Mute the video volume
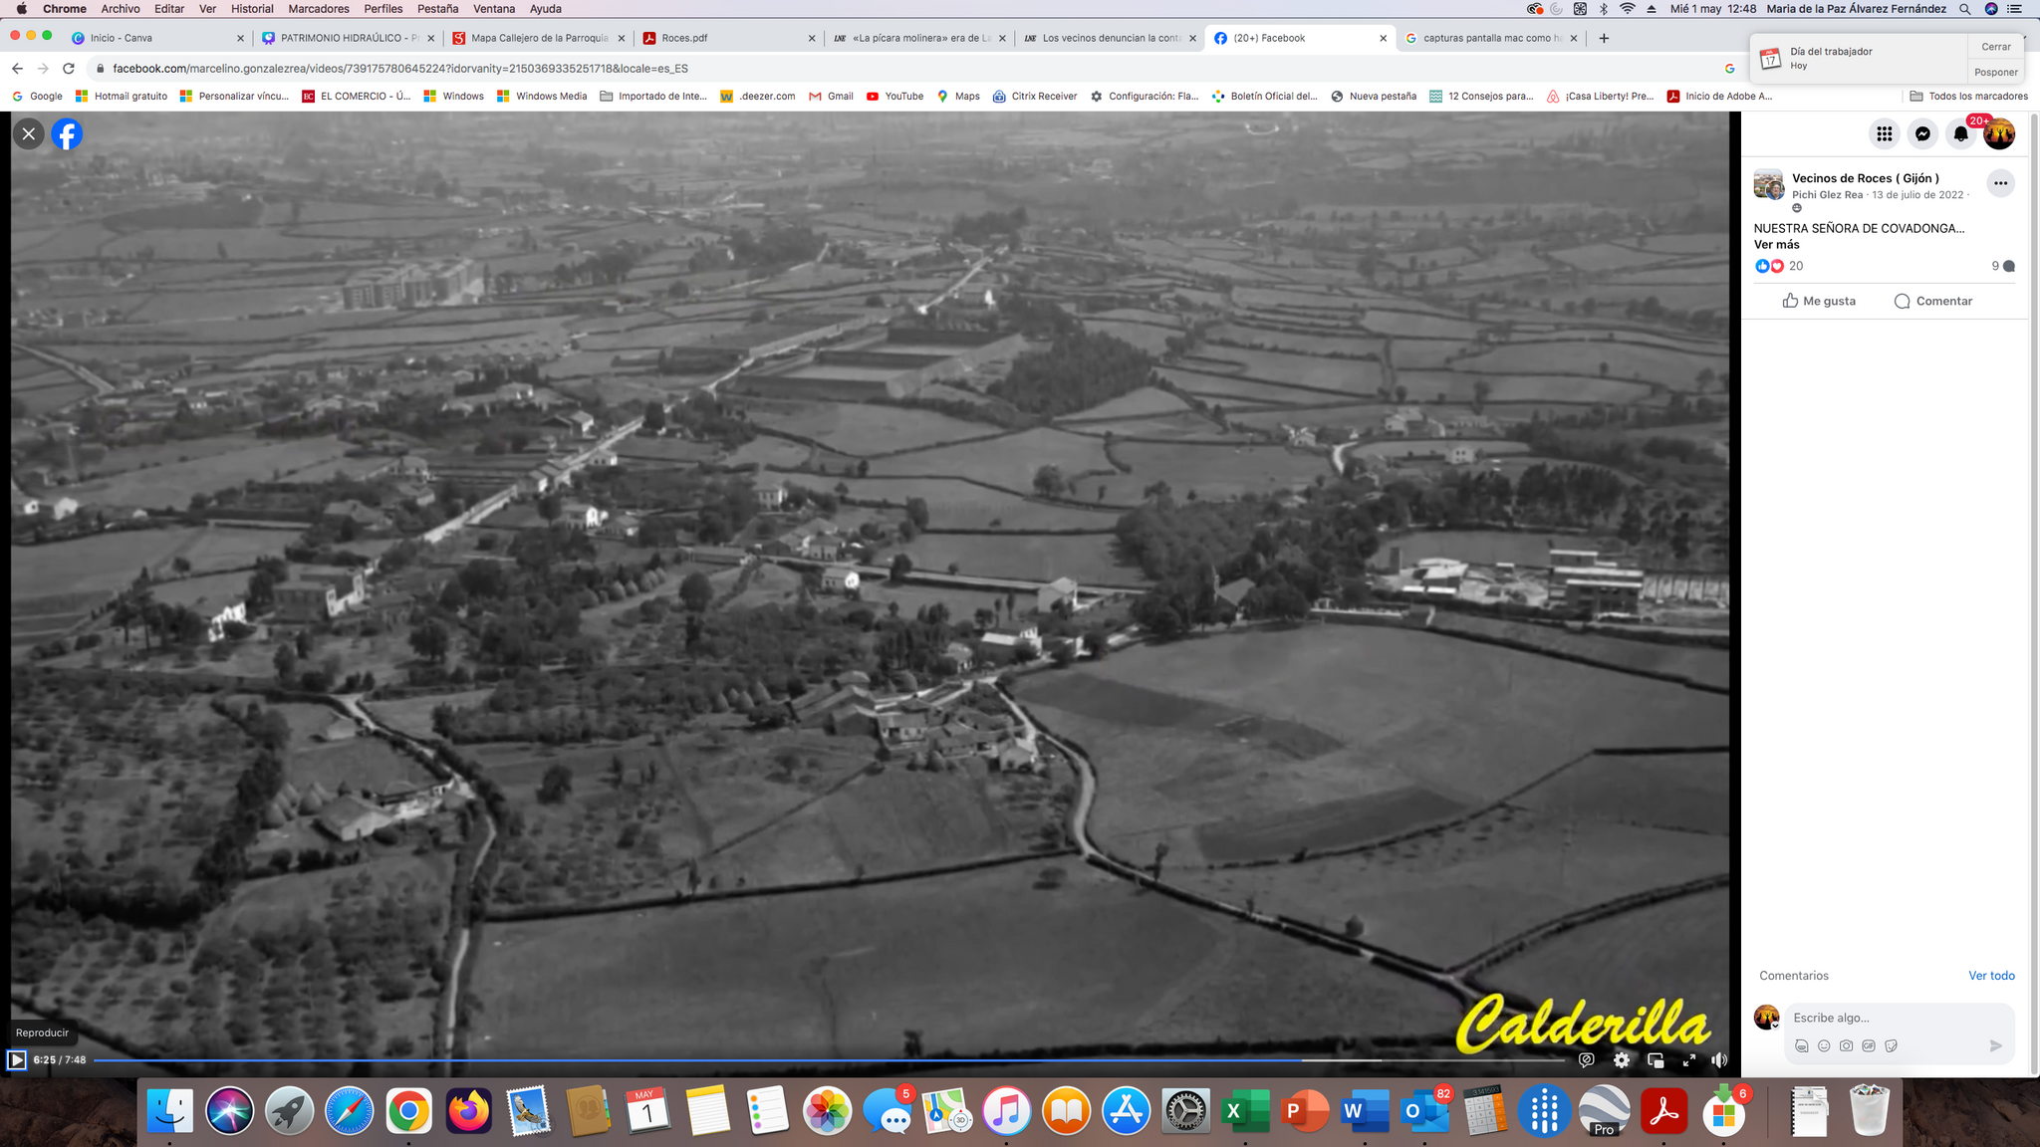The height and width of the screenshot is (1147, 2040). (1719, 1060)
